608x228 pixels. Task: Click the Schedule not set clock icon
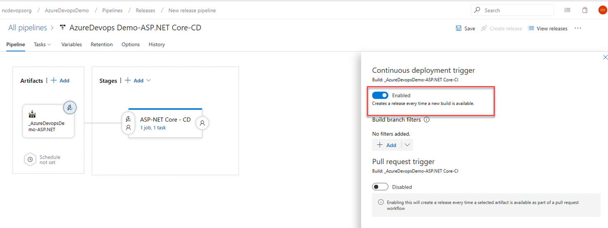(x=30, y=160)
